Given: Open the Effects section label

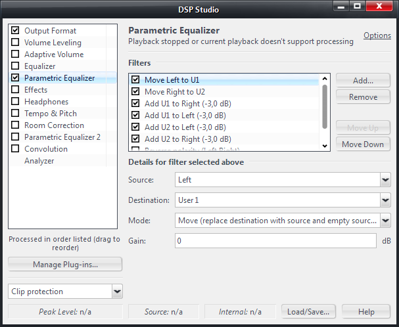Looking at the screenshot, I should click(36, 90).
